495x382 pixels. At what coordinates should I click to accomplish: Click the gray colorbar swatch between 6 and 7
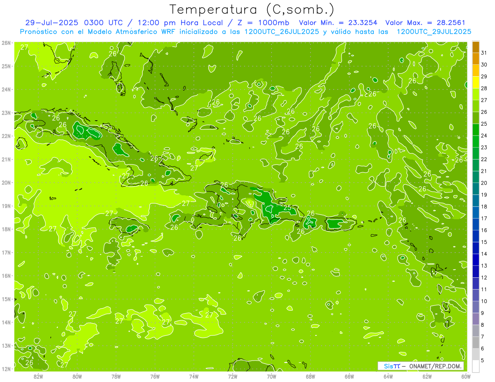click(476, 342)
